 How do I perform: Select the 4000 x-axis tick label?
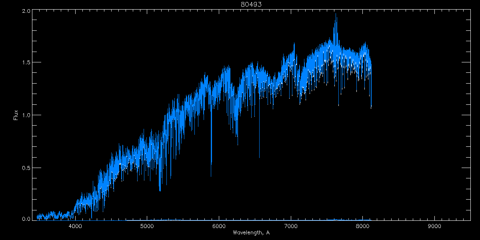[75, 226]
